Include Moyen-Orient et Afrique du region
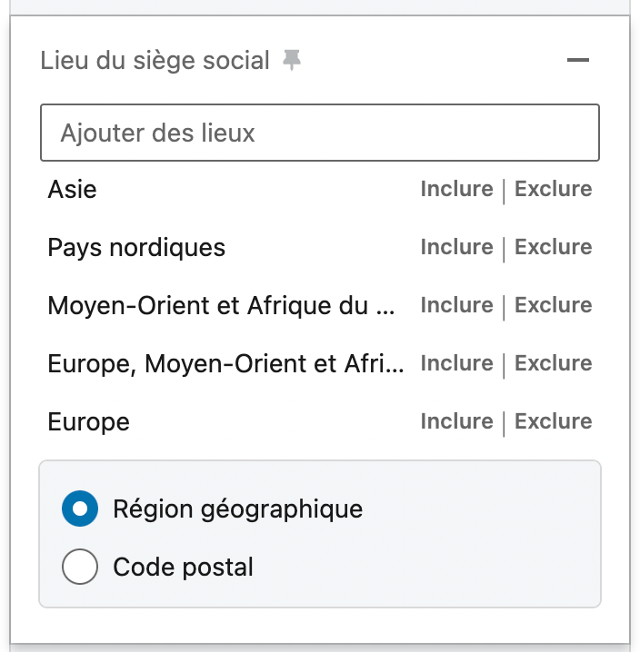The image size is (640, 652). [x=456, y=306]
